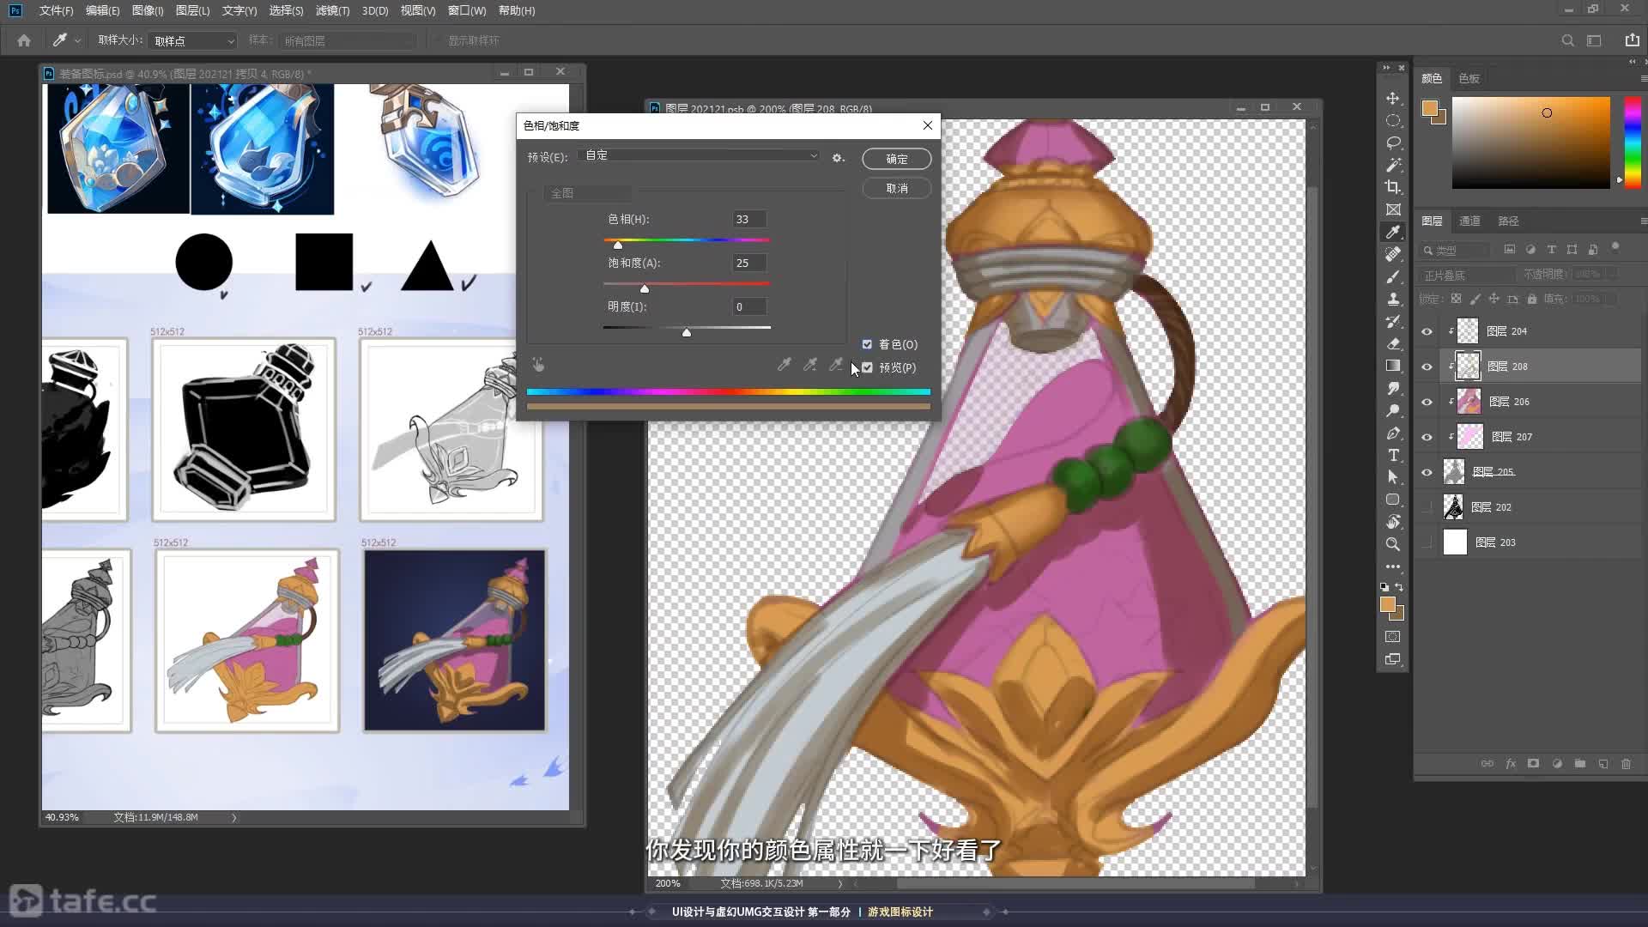Select the Eraser tool
Viewport: 1648px width, 927px height.
pyautogui.click(x=1393, y=343)
